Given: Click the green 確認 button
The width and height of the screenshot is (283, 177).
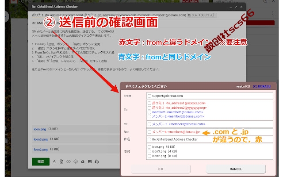Looking at the screenshot, I should pos(41,162).
